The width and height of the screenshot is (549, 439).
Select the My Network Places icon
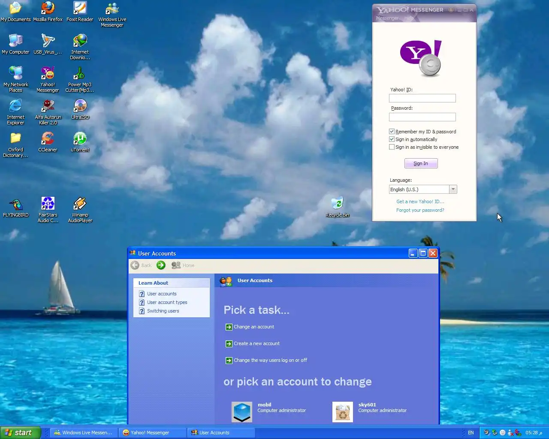(15, 79)
